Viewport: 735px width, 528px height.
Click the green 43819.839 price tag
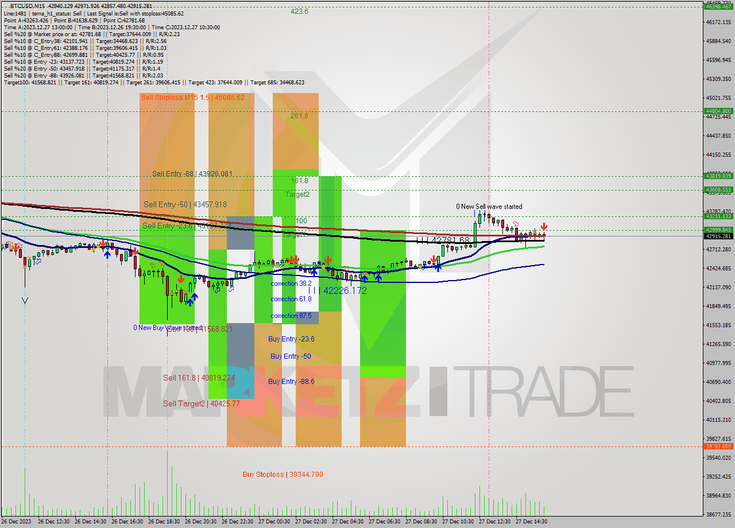pos(718,176)
